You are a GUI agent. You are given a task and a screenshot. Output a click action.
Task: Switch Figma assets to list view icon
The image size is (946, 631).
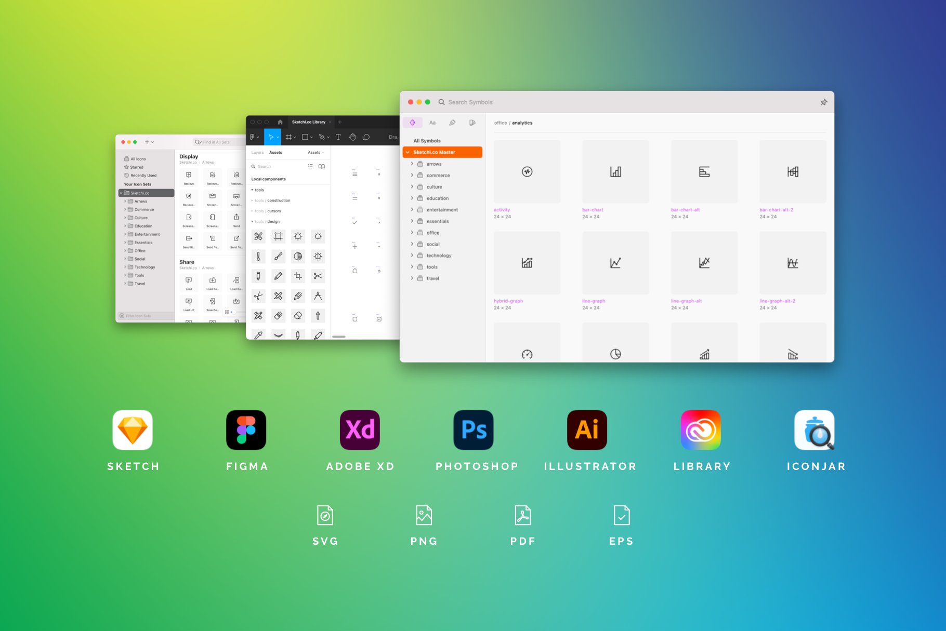coord(310,166)
